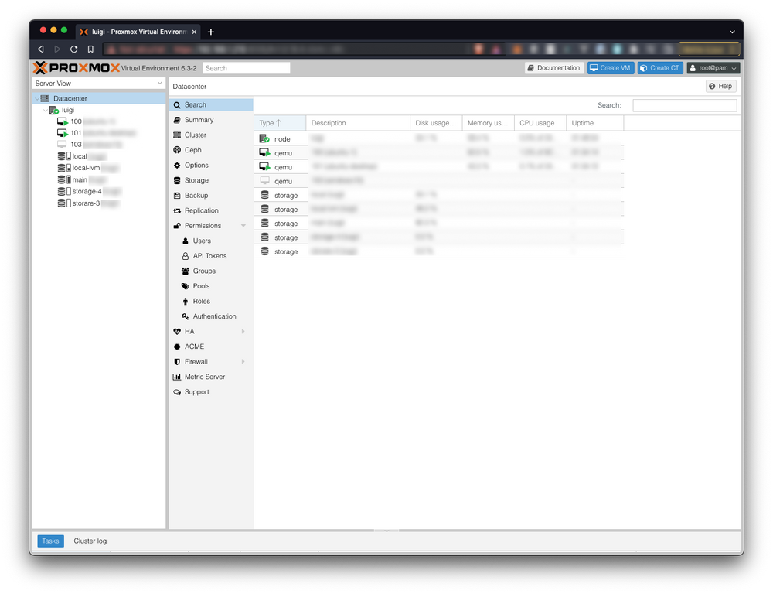Open the Ceph panel
The width and height of the screenshot is (773, 594).
[192, 150]
